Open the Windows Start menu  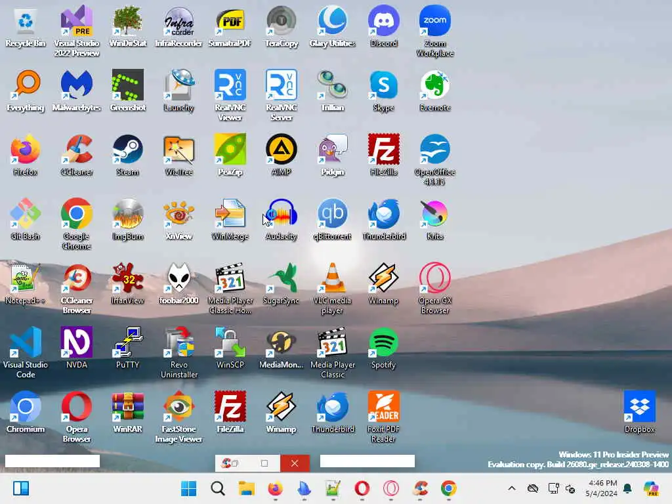pos(188,488)
